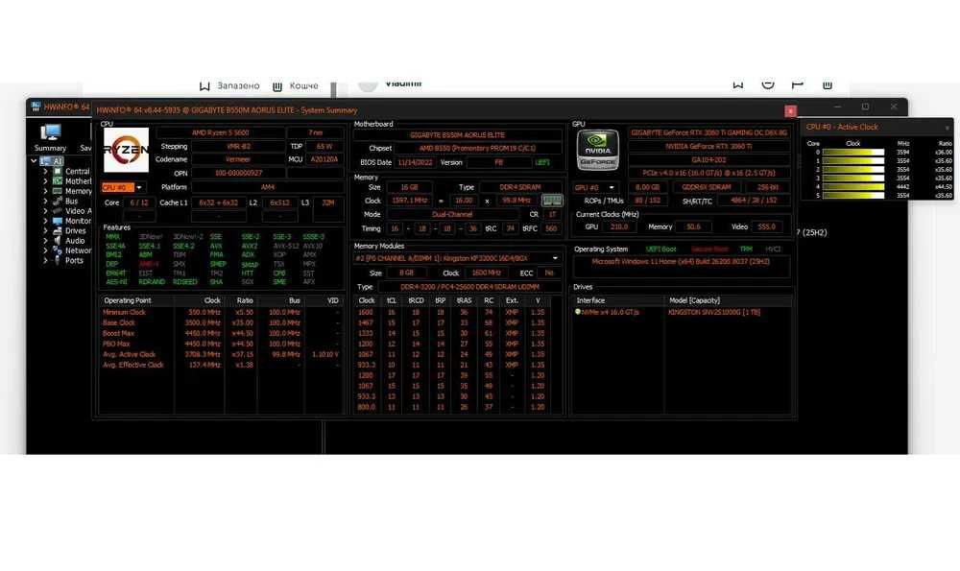Expand the Memory node

tap(45, 192)
